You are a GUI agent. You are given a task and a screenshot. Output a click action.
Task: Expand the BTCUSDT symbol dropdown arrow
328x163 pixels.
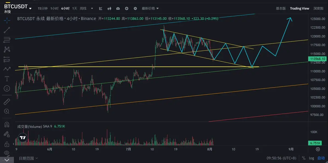pos(30,9)
